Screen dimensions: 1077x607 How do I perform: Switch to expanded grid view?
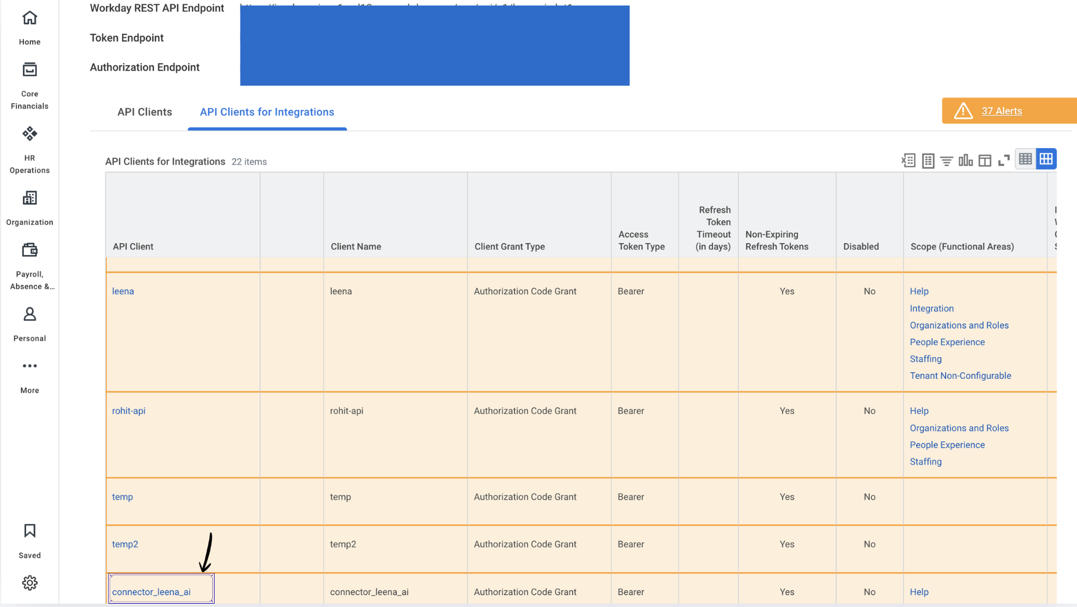tap(1046, 159)
